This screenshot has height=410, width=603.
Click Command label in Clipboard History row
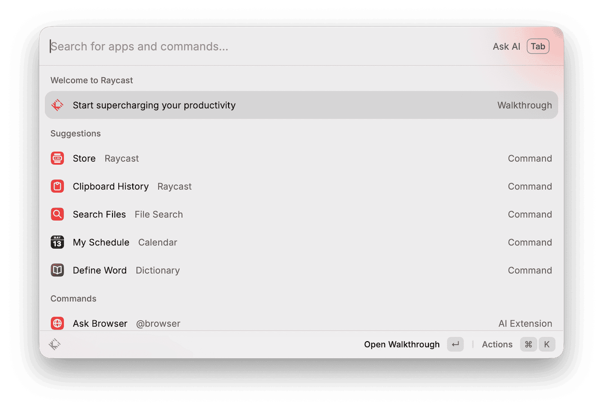(530, 186)
